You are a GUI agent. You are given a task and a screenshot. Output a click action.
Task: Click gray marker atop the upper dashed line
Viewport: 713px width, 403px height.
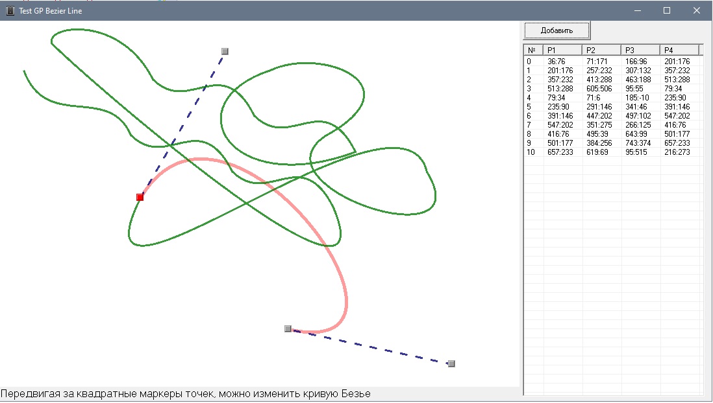pos(225,51)
